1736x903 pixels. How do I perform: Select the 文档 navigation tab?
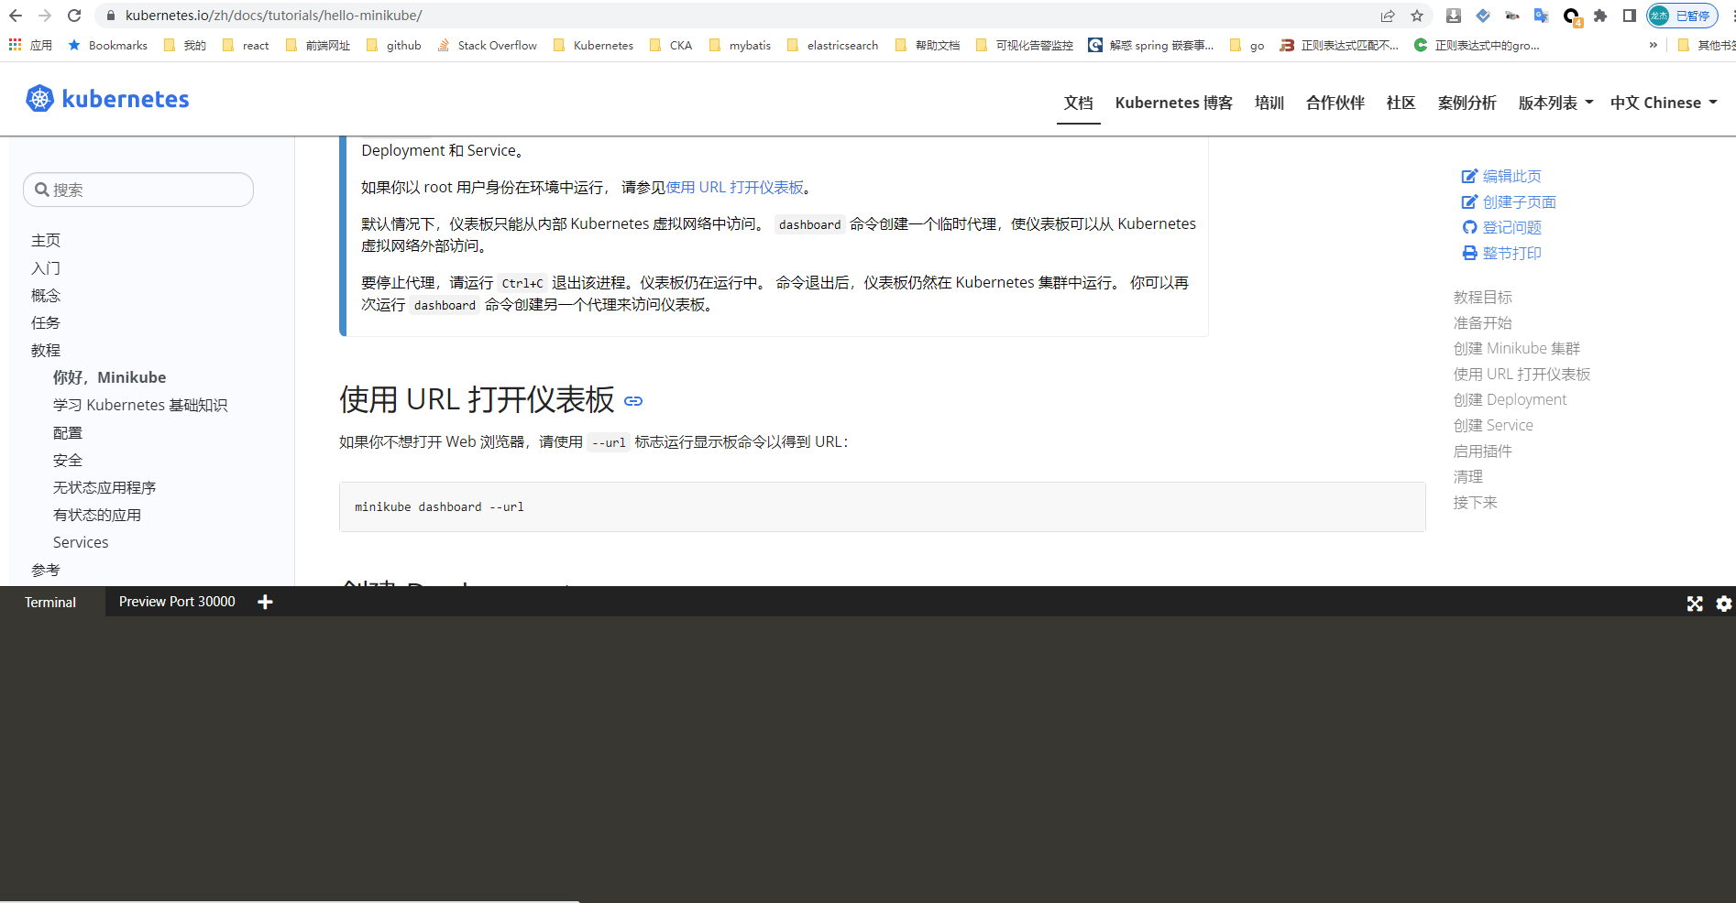point(1078,103)
